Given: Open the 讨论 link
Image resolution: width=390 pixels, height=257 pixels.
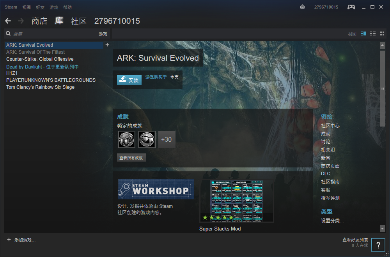Looking at the screenshot, I should pyautogui.click(x=326, y=141).
